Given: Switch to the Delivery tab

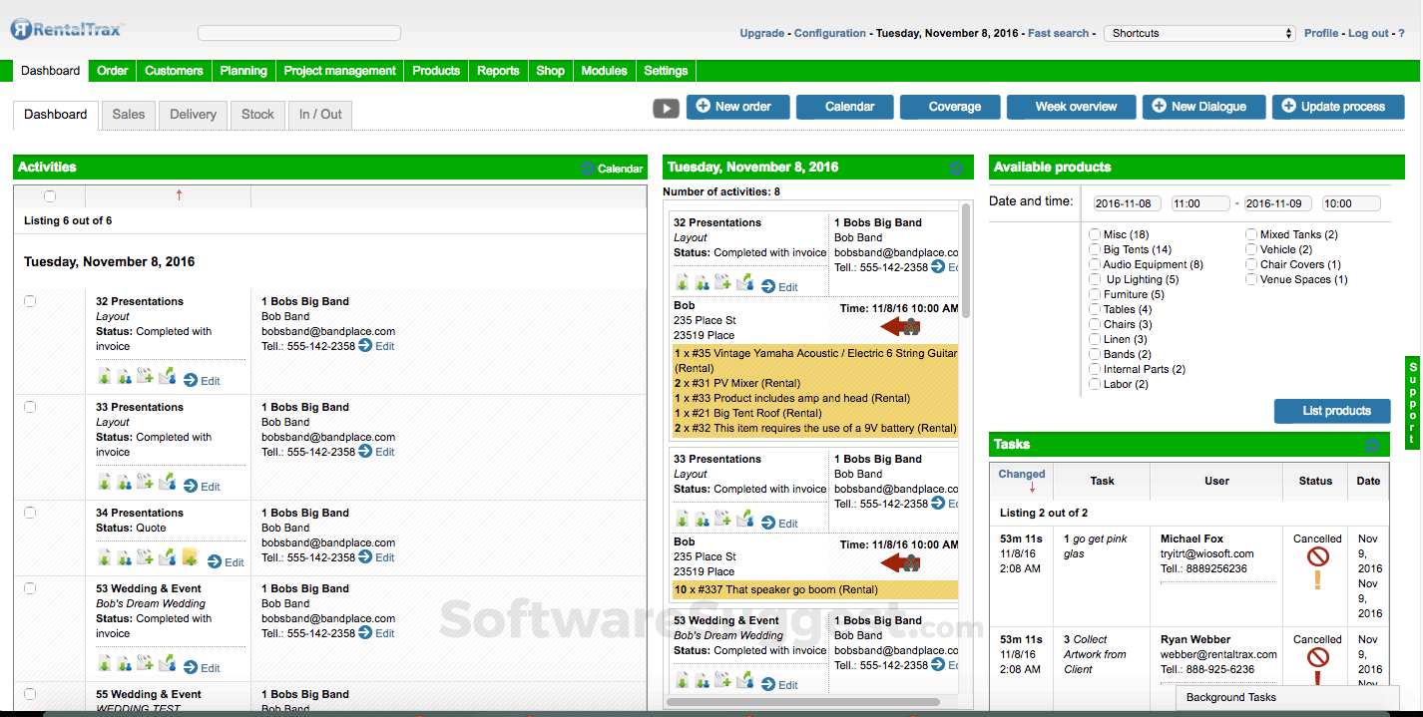Looking at the screenshot, I should point(193,115).
